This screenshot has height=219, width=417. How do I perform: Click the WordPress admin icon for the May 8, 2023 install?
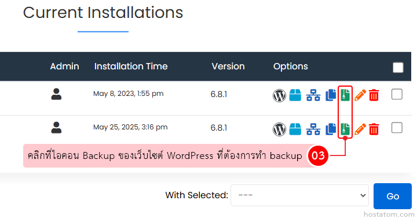pos(279,95)
